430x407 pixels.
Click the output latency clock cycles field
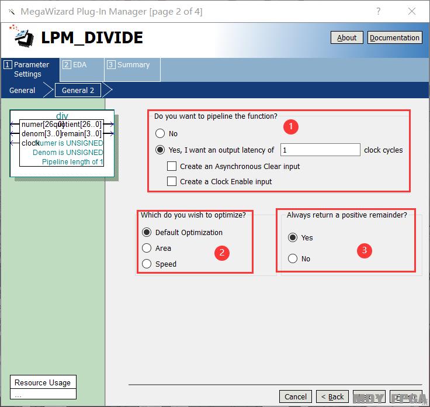(320, 150)
